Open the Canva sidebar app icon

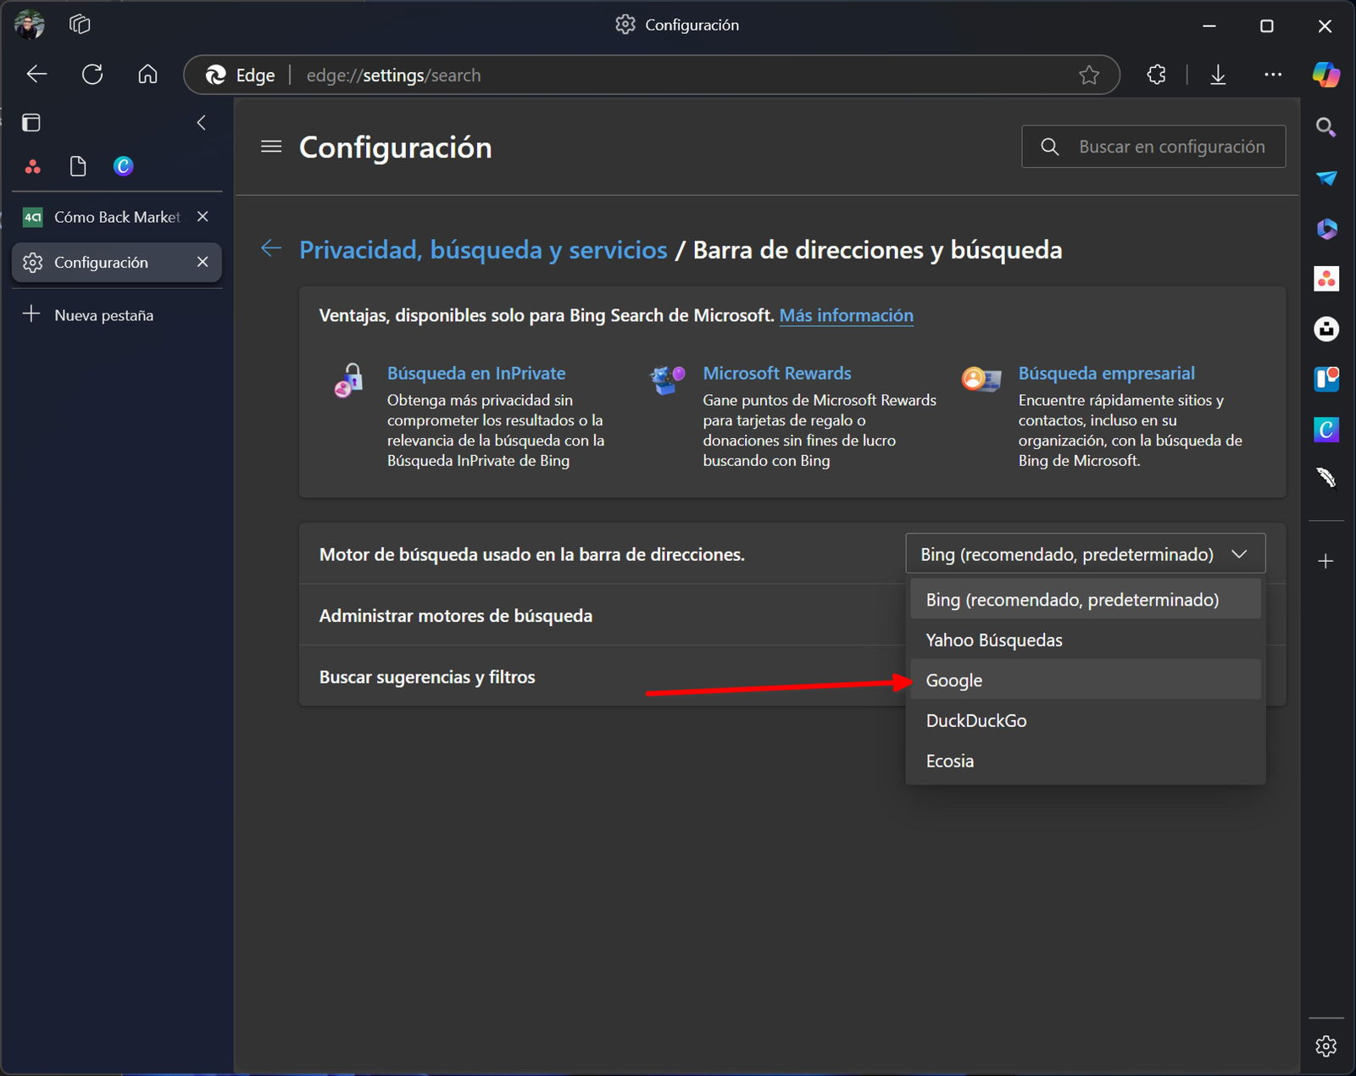(x=1326, y=430)
